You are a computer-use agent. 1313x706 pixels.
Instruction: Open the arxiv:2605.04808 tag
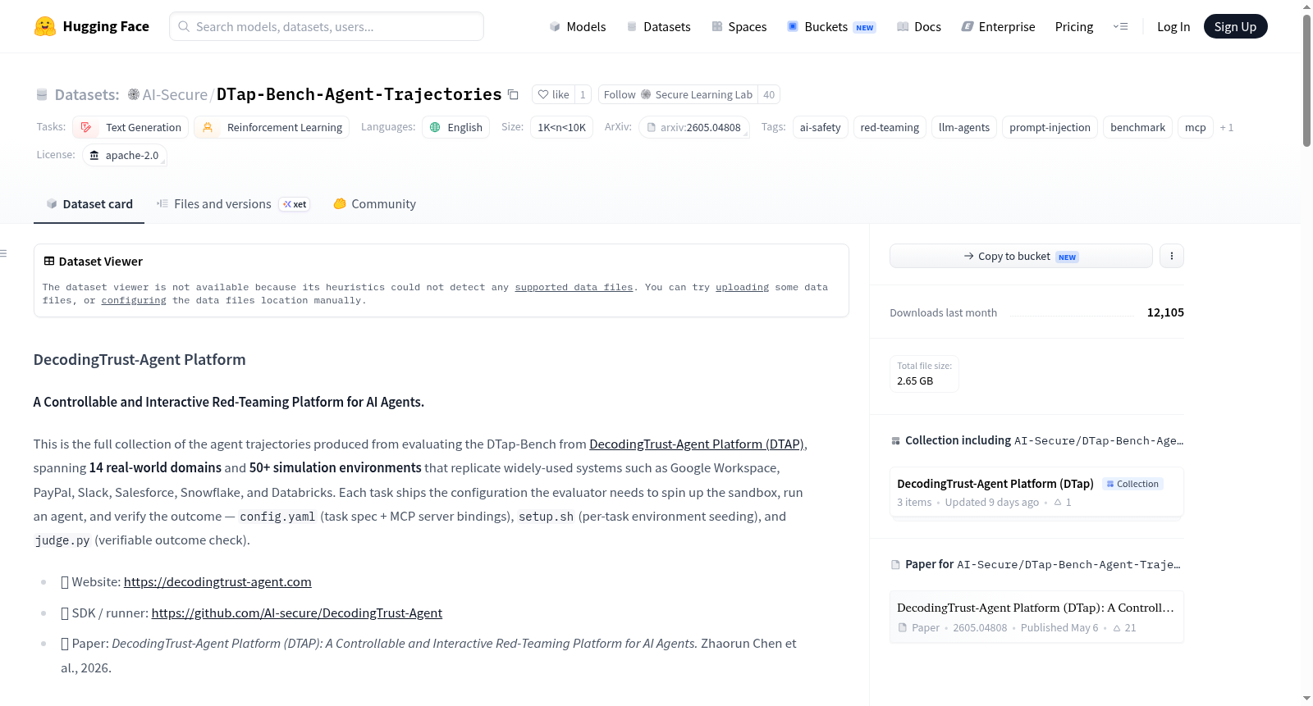(x=693, y=127)
